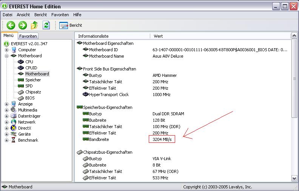Click the Speicherbus-Eigenschaften section icon
This screenshot has height=191, width=299.
(x=80, y=107)
